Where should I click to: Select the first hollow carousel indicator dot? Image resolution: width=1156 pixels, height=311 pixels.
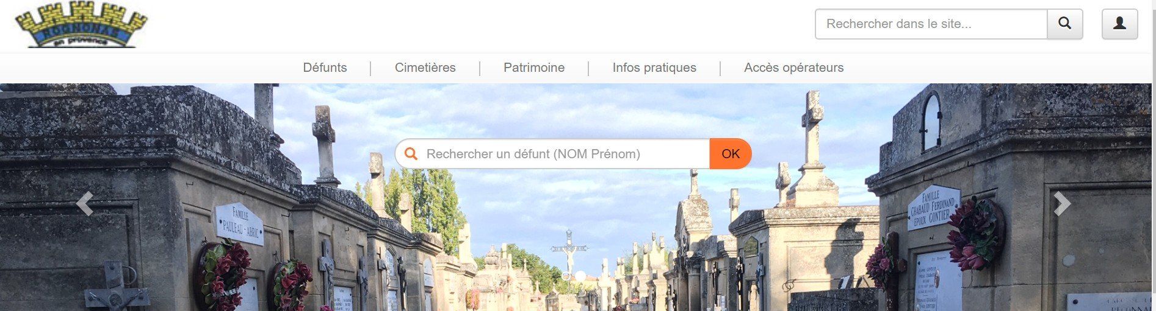coord(566,276)
